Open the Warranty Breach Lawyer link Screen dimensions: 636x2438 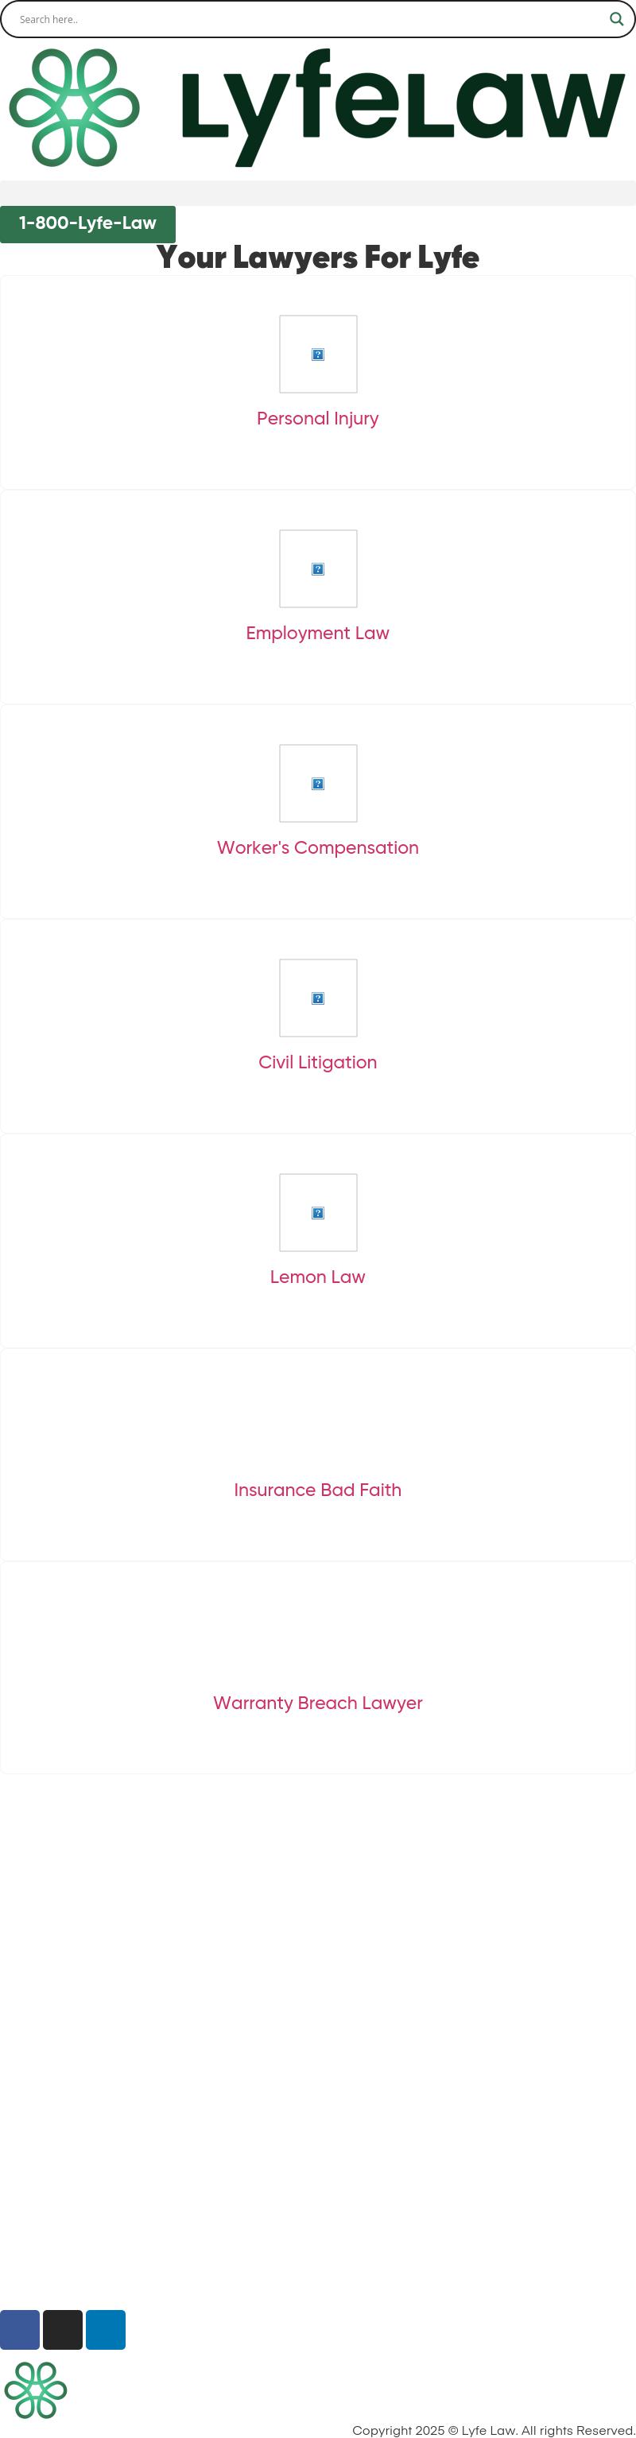click(317, 1703)
